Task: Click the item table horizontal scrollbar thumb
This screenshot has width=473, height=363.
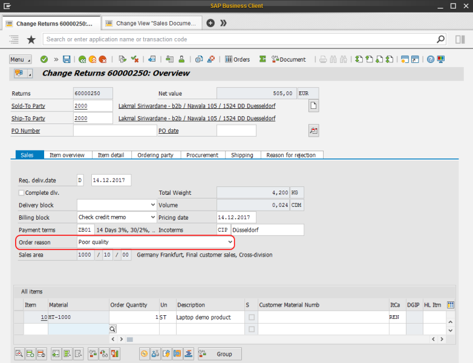Action: [x=130, y=339]
